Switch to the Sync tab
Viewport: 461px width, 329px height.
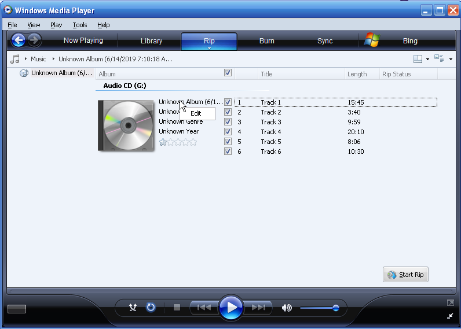click(325, 41)
